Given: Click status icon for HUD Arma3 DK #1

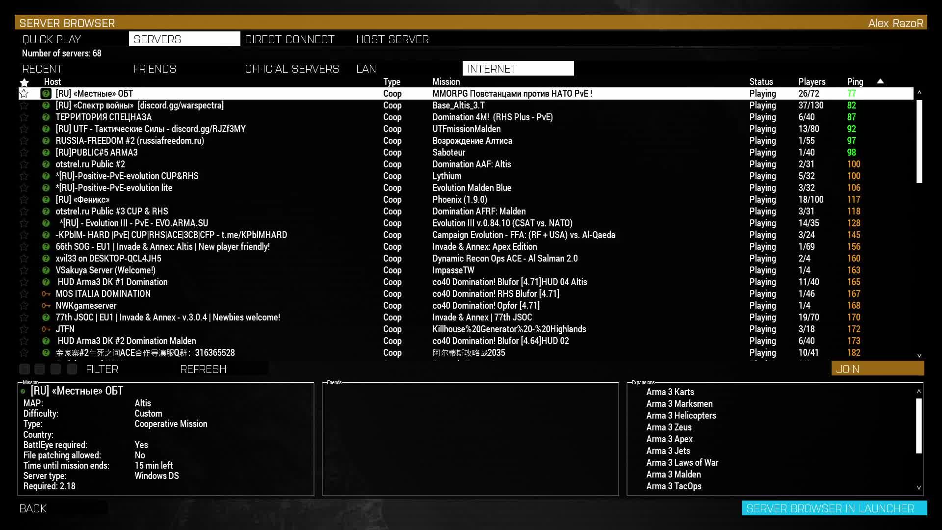Looking at the screenshot, I should [46, 282].
